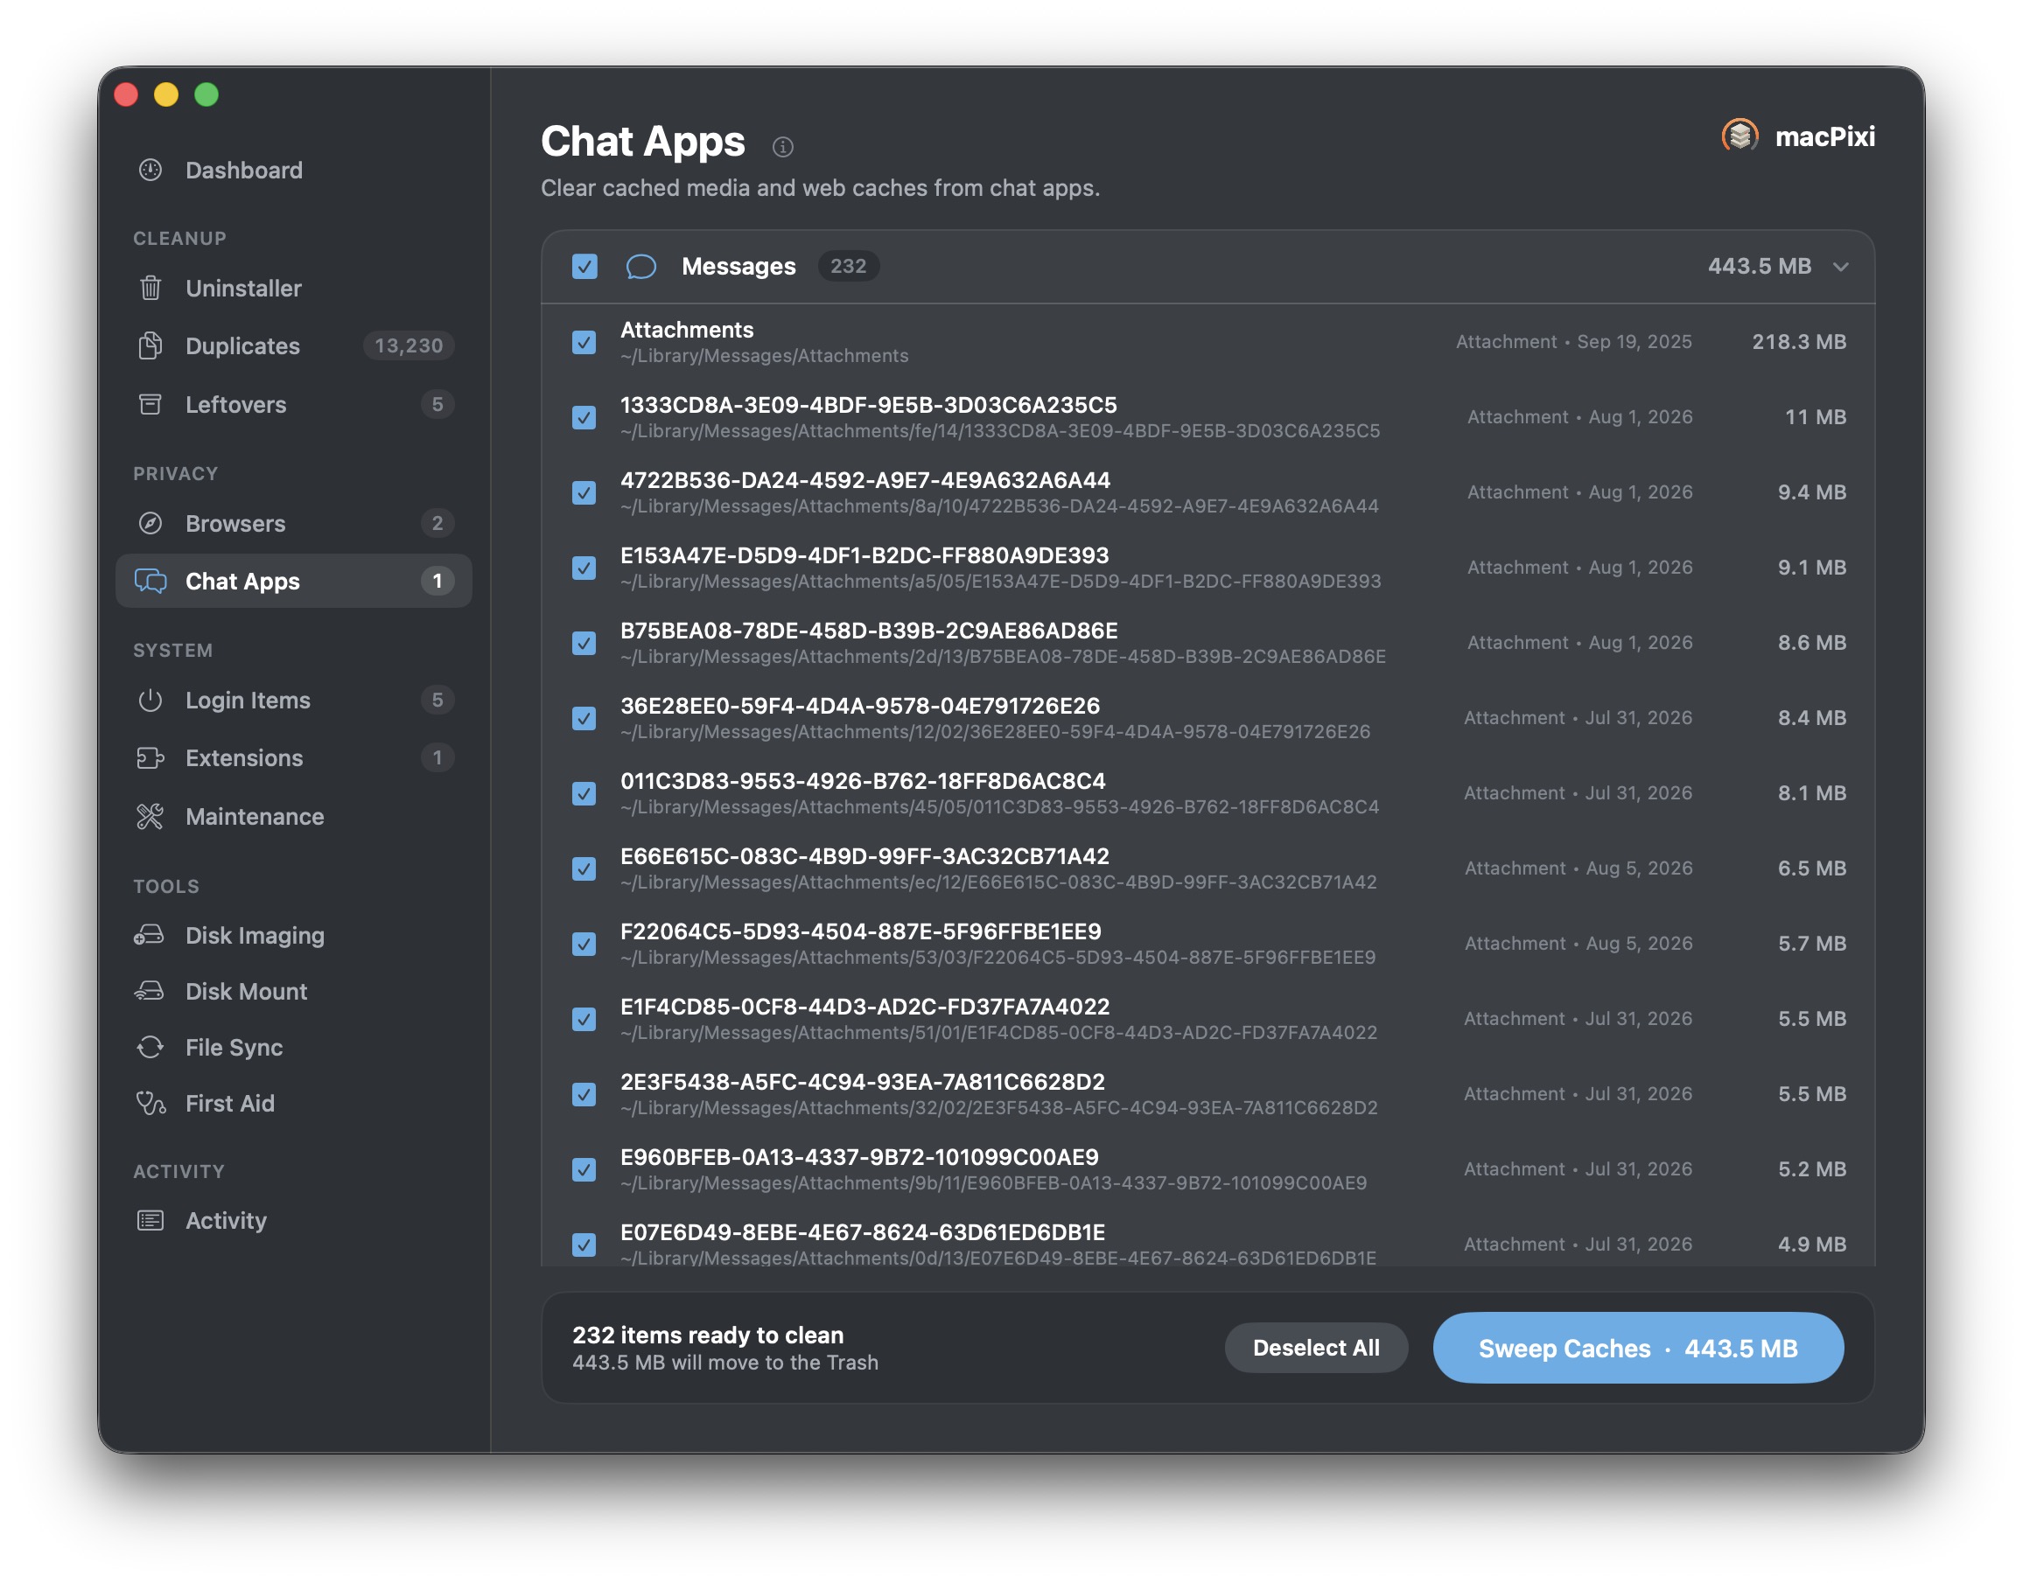Screen dimensions: 2023x1583
Task: Click the File Sync arrows icon
Action: pos(150,1047)
